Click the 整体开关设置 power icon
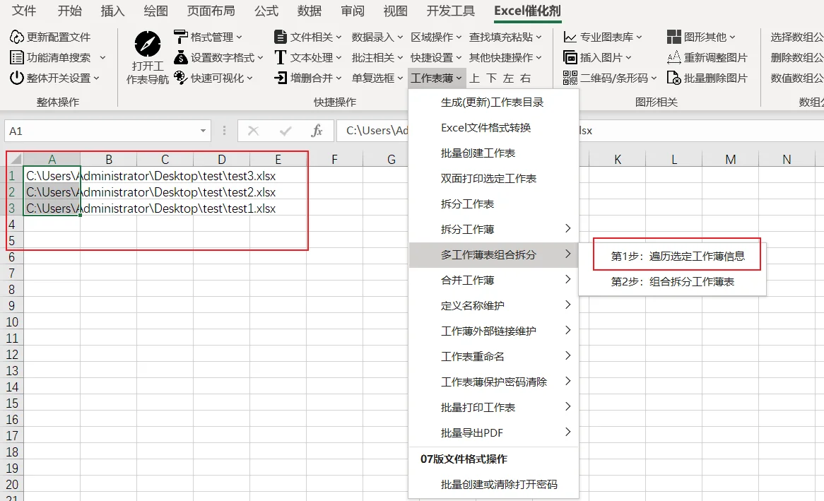The image size is (824, 501). (17, 78)
